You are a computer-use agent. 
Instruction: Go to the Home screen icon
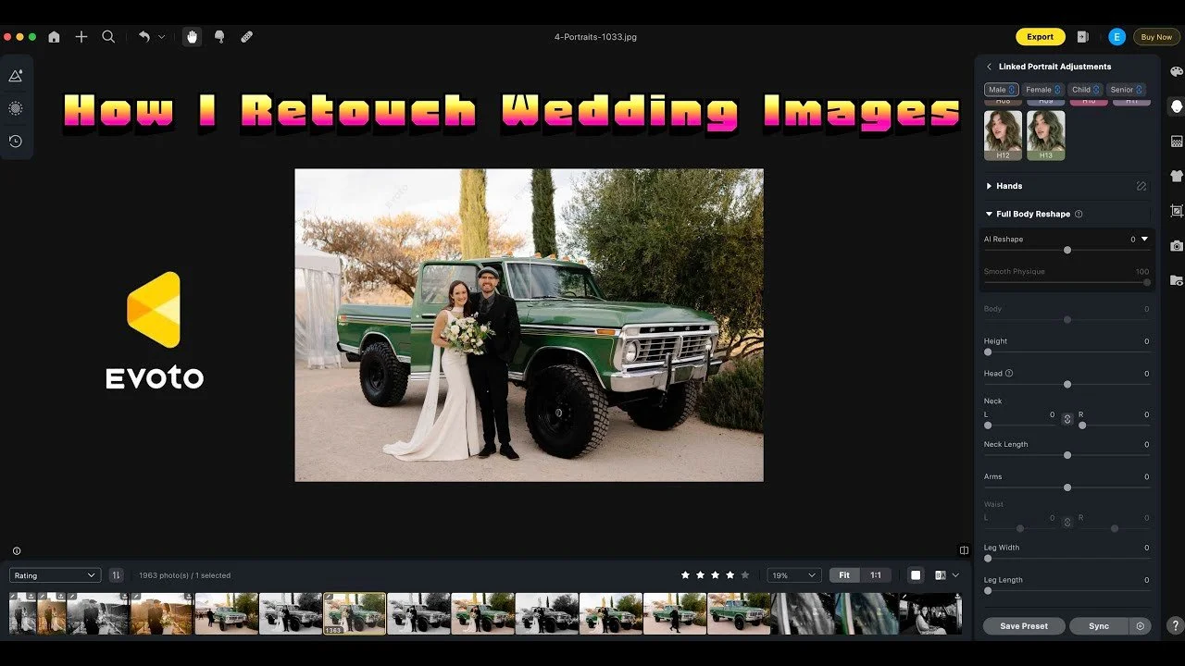54,37
